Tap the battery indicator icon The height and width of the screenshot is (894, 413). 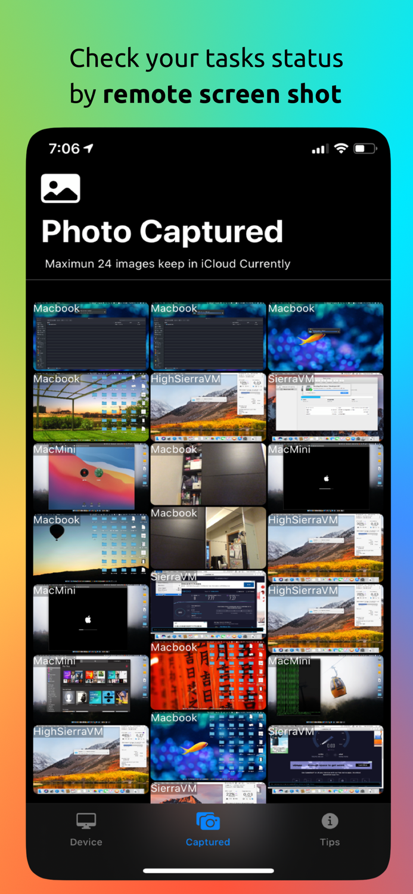365,148
